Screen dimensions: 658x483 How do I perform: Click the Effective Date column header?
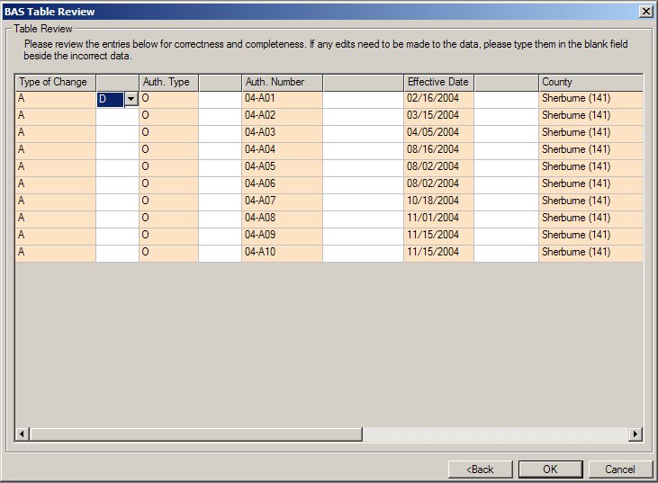pos(438,82)
